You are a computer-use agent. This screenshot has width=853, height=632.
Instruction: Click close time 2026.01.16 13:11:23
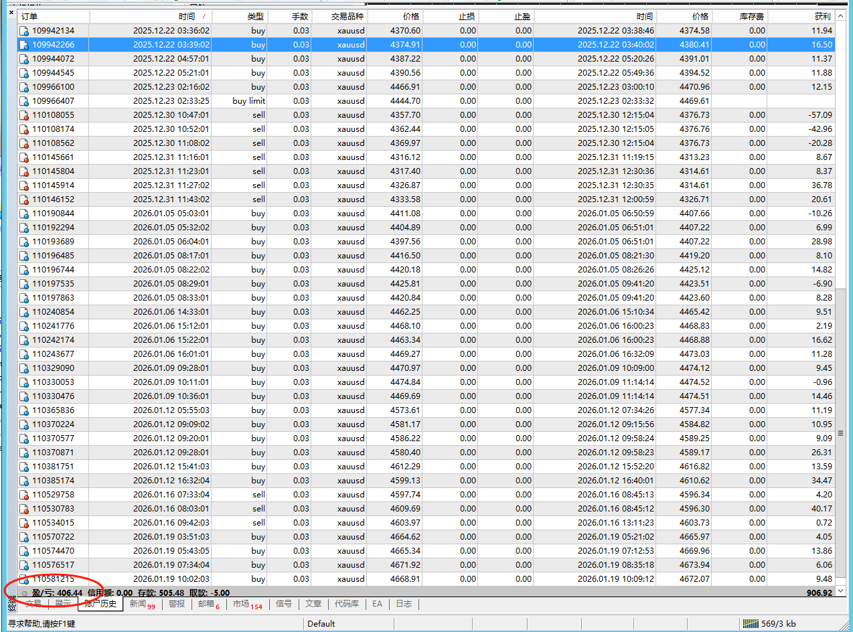pos(616,523)
